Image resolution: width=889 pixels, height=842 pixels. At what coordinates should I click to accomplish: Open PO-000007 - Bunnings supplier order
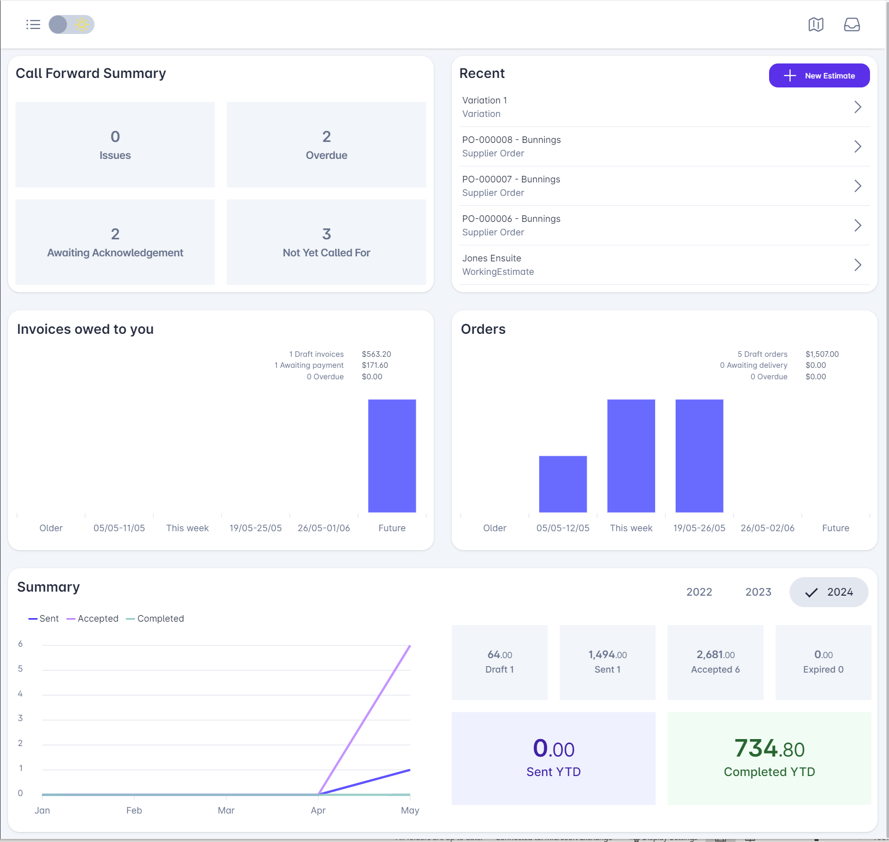click(x=664, y=186)
